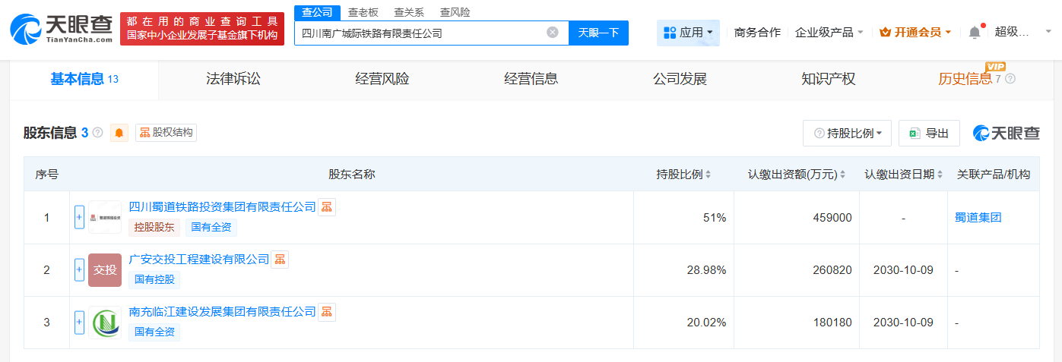Image resolution: width=1062 pixels, height=362 pixels.
Task: Clear the search box with X icon
Action: [x=553, y=33]
